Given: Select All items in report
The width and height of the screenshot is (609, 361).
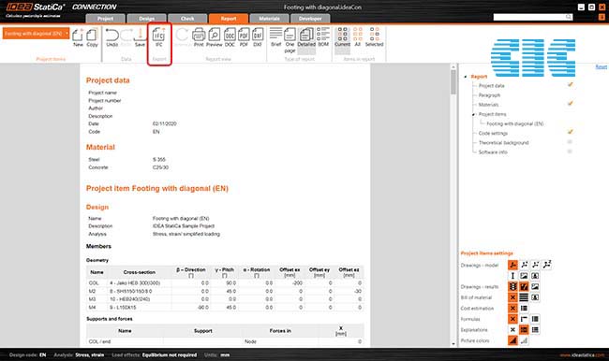Looking at the screenshot, I should click(358, 37).
